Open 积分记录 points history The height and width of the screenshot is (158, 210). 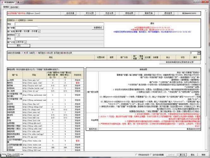click(x=90, y=14)
